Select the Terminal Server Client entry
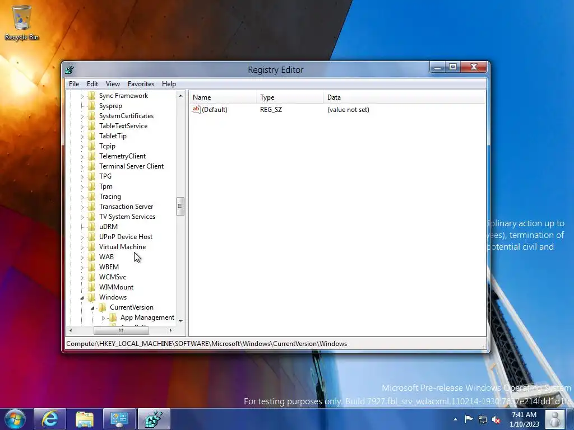Screen dimensions: 574x430 (131, 166)
